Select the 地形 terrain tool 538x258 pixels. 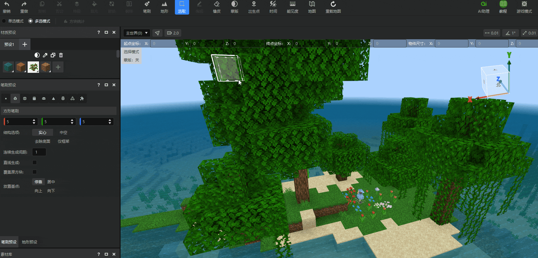pyautogui.click(x=164, y=7)
